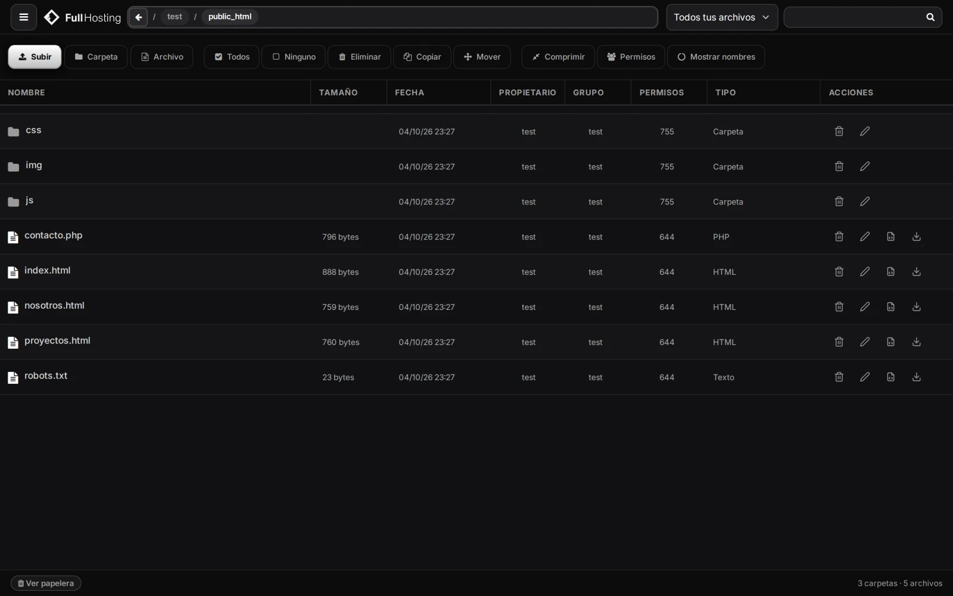Open the index.html file name

47,271
